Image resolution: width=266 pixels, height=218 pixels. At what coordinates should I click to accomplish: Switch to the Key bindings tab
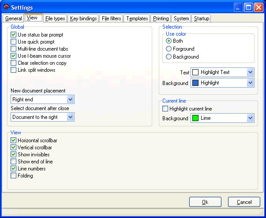[83, 18]
